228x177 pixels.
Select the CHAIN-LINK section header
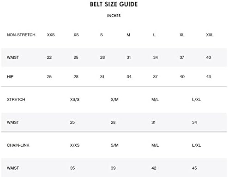18,145
